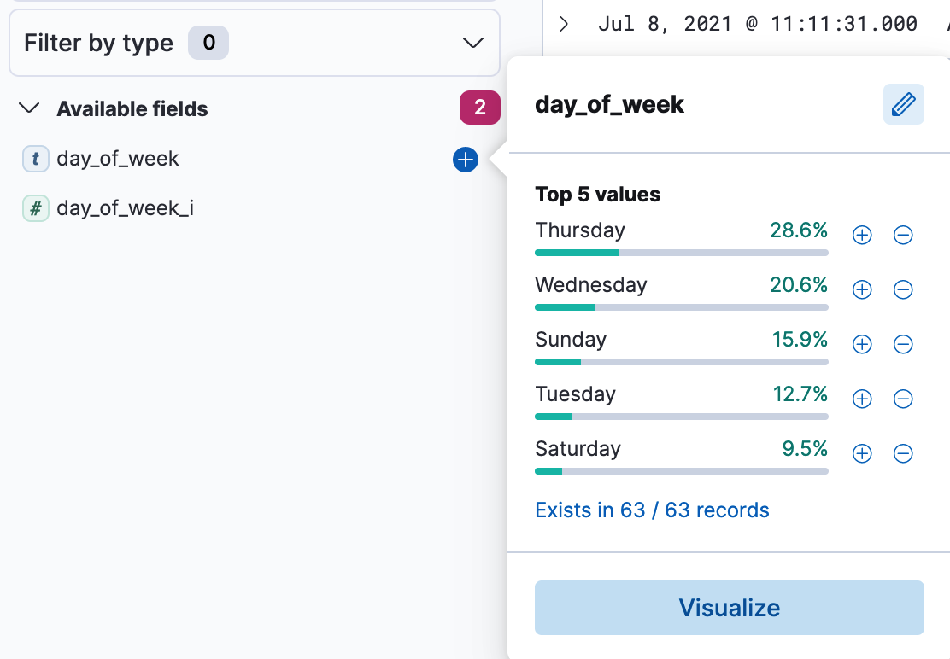The width and height of the screenshot is (950, 659).
Task: Exclude Saturday using the minus icon
Action: pos(903,453)
